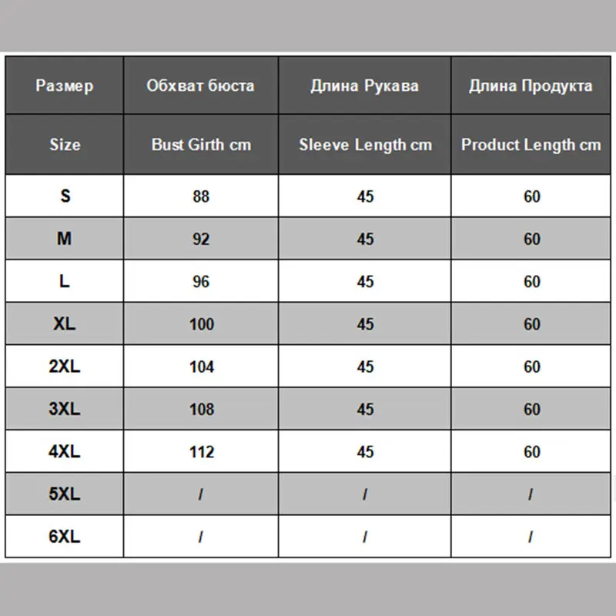Select the "Длина Продукта" column header
Viewport: 616px width, 616px height.
coord(531,85)
